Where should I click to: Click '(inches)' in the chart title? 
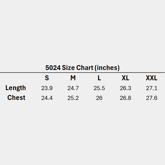point(106,68)
